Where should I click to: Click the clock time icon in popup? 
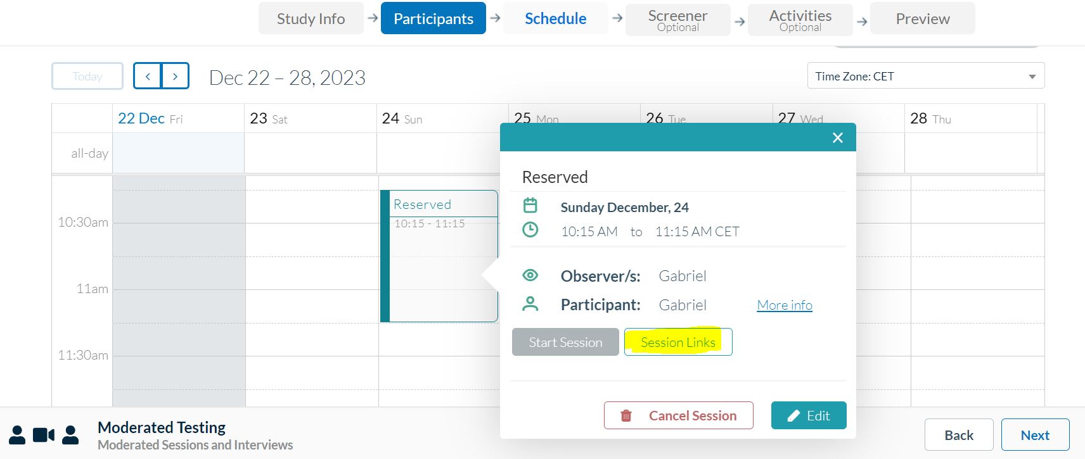coord(530,230)
